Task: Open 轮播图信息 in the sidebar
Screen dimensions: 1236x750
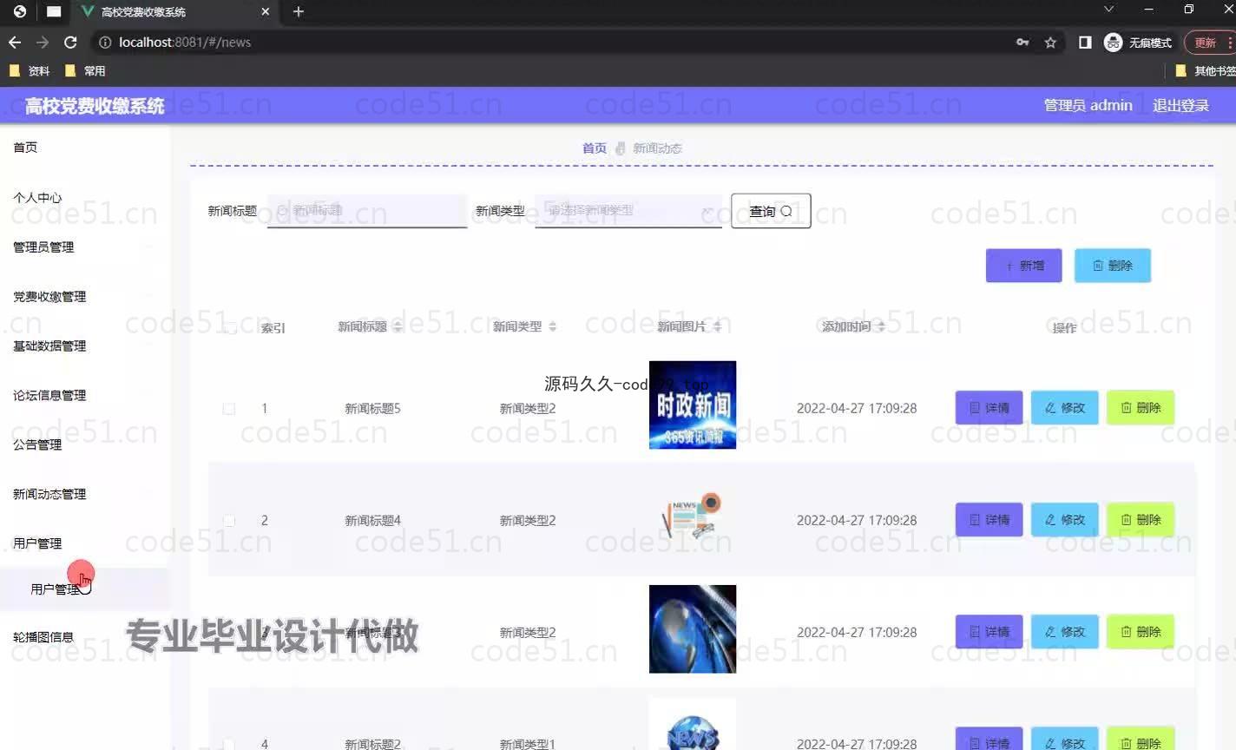Action: [43, 636]
